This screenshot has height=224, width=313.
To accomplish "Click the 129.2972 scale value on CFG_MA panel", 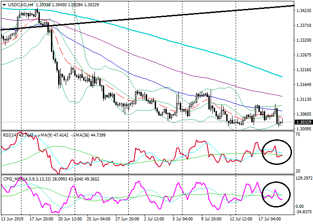I will [x=303, y=178].
